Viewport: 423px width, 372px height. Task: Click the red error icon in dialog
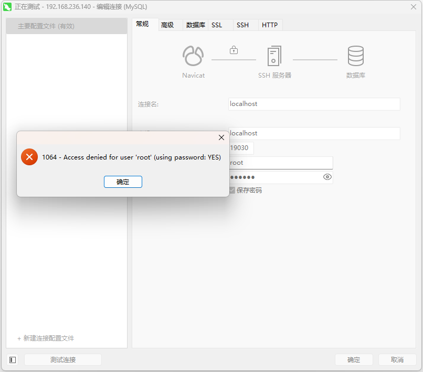[29, 157]
